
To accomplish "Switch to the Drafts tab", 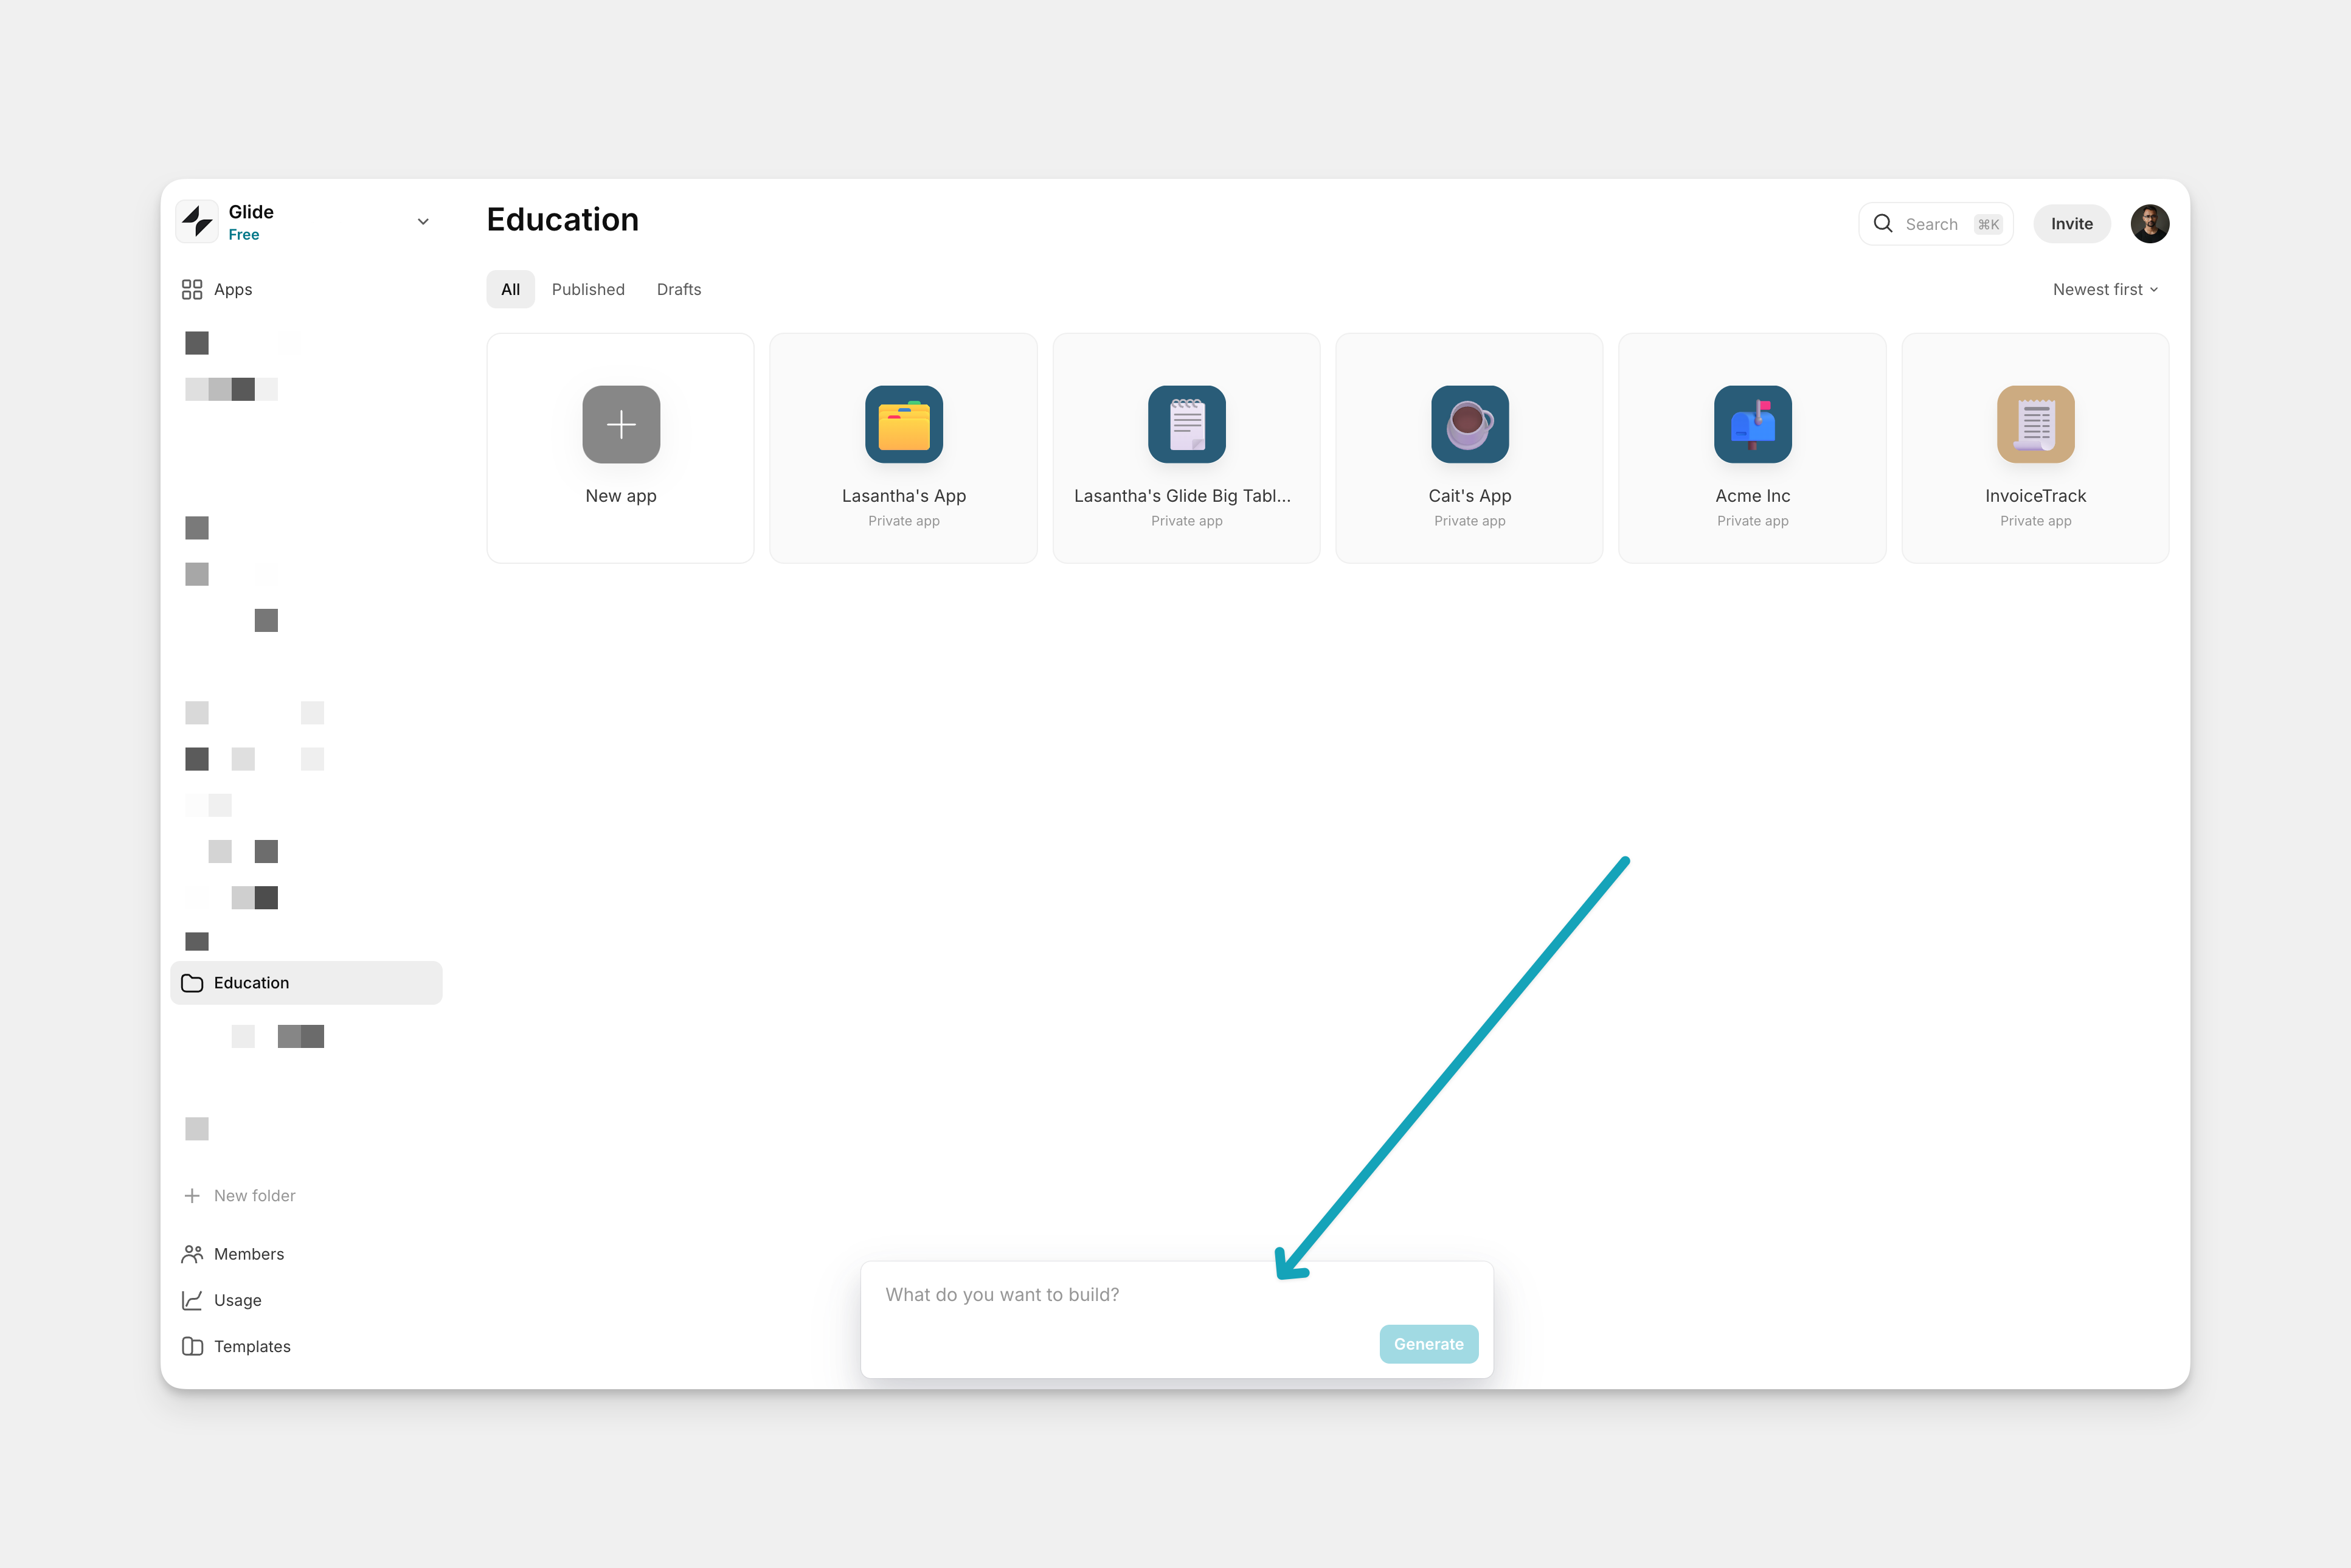I will (x=679, y=289).
